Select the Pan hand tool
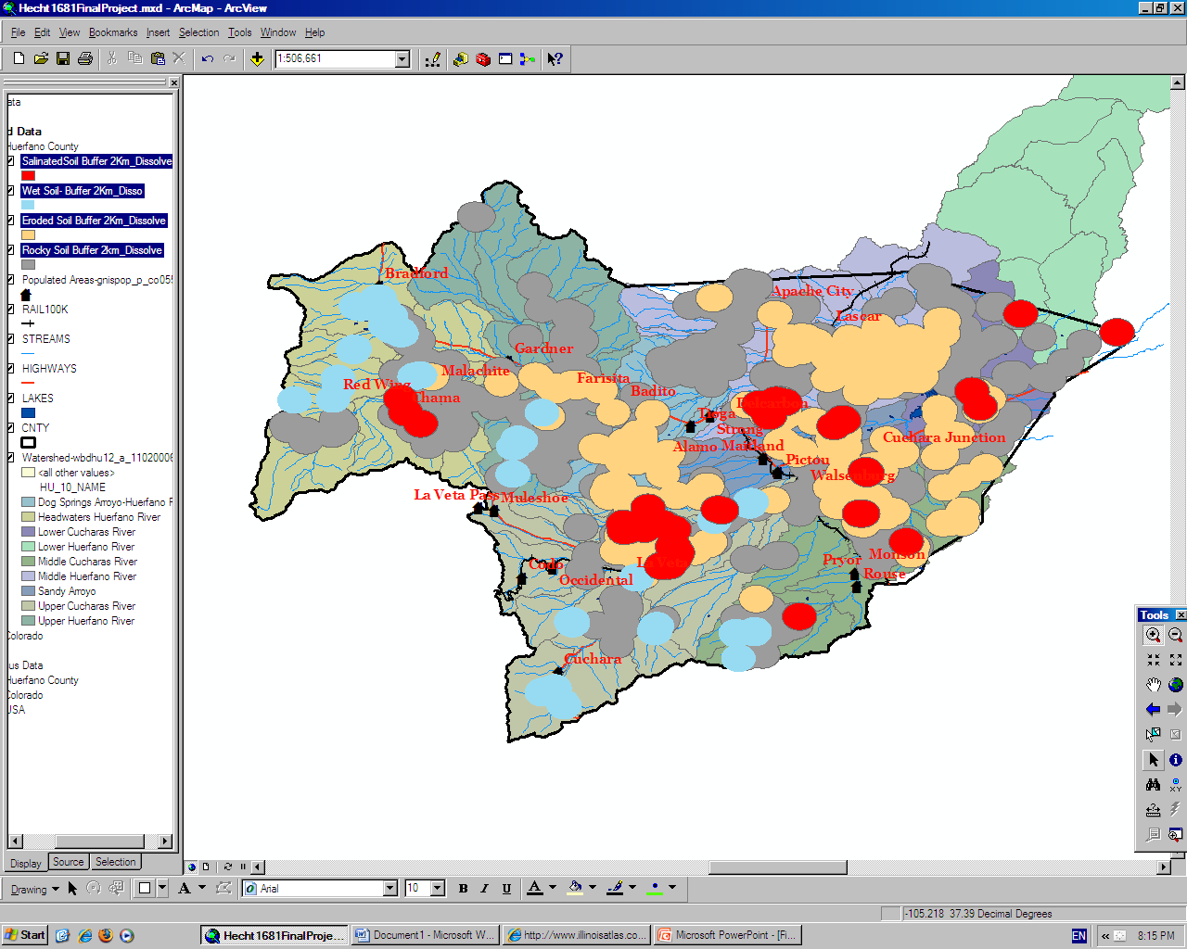Image resolution: width=1187 pixels, height=949 pixels. (x=1153, y=685)
